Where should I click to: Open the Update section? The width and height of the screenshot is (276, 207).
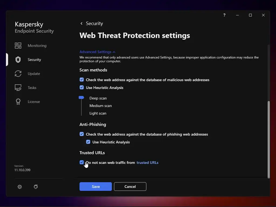pos(34,74)
